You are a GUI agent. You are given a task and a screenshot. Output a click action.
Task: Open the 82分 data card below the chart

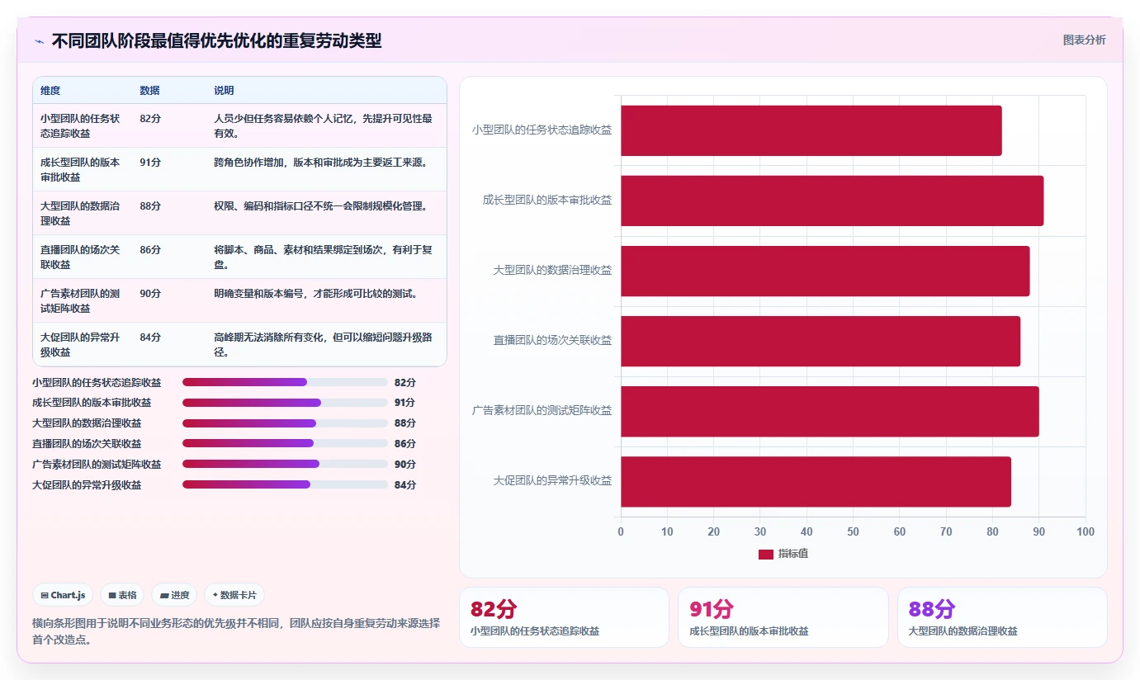(564, 617)
